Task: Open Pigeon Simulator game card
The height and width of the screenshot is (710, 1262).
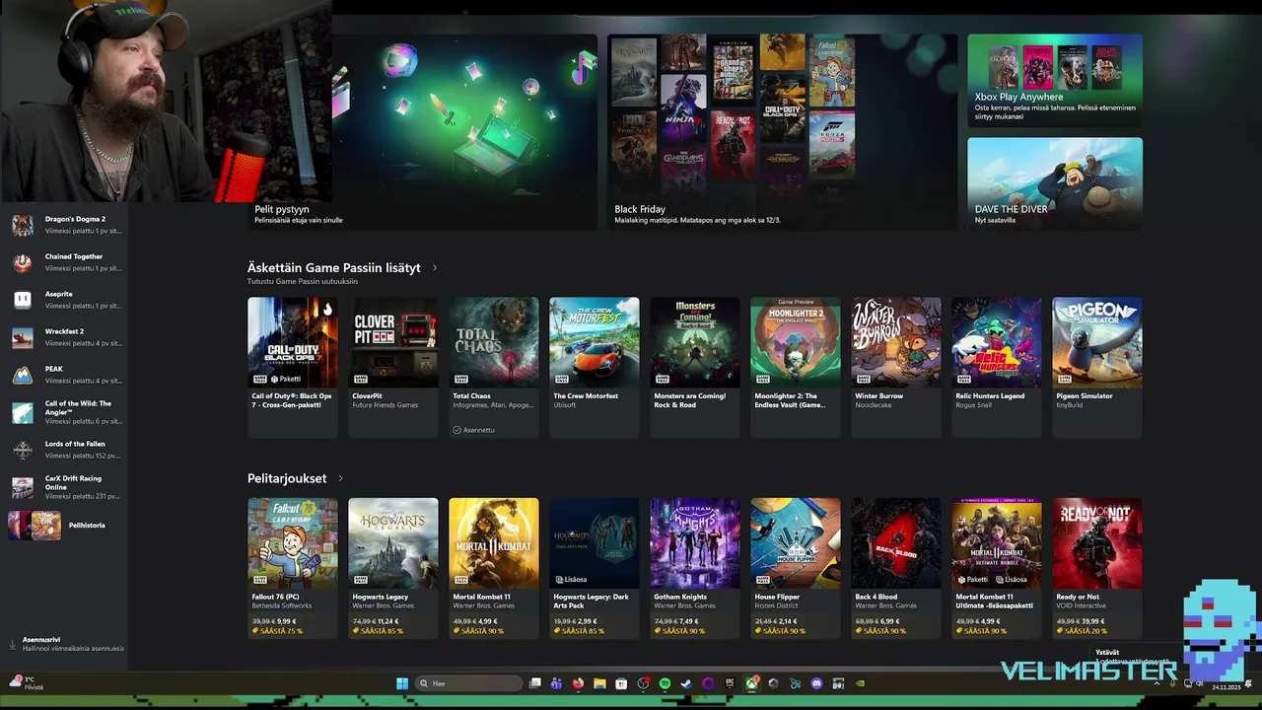Action: point(1097,367)
